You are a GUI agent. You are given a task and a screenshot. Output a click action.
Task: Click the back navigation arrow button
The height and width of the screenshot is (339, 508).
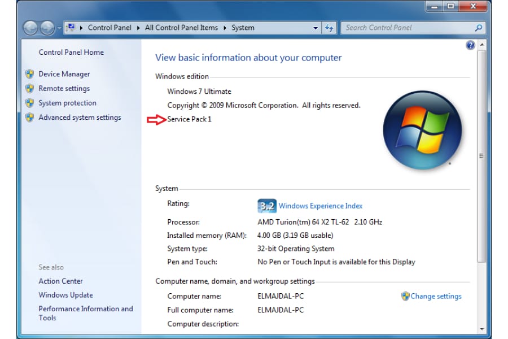[x=30, y=28]
